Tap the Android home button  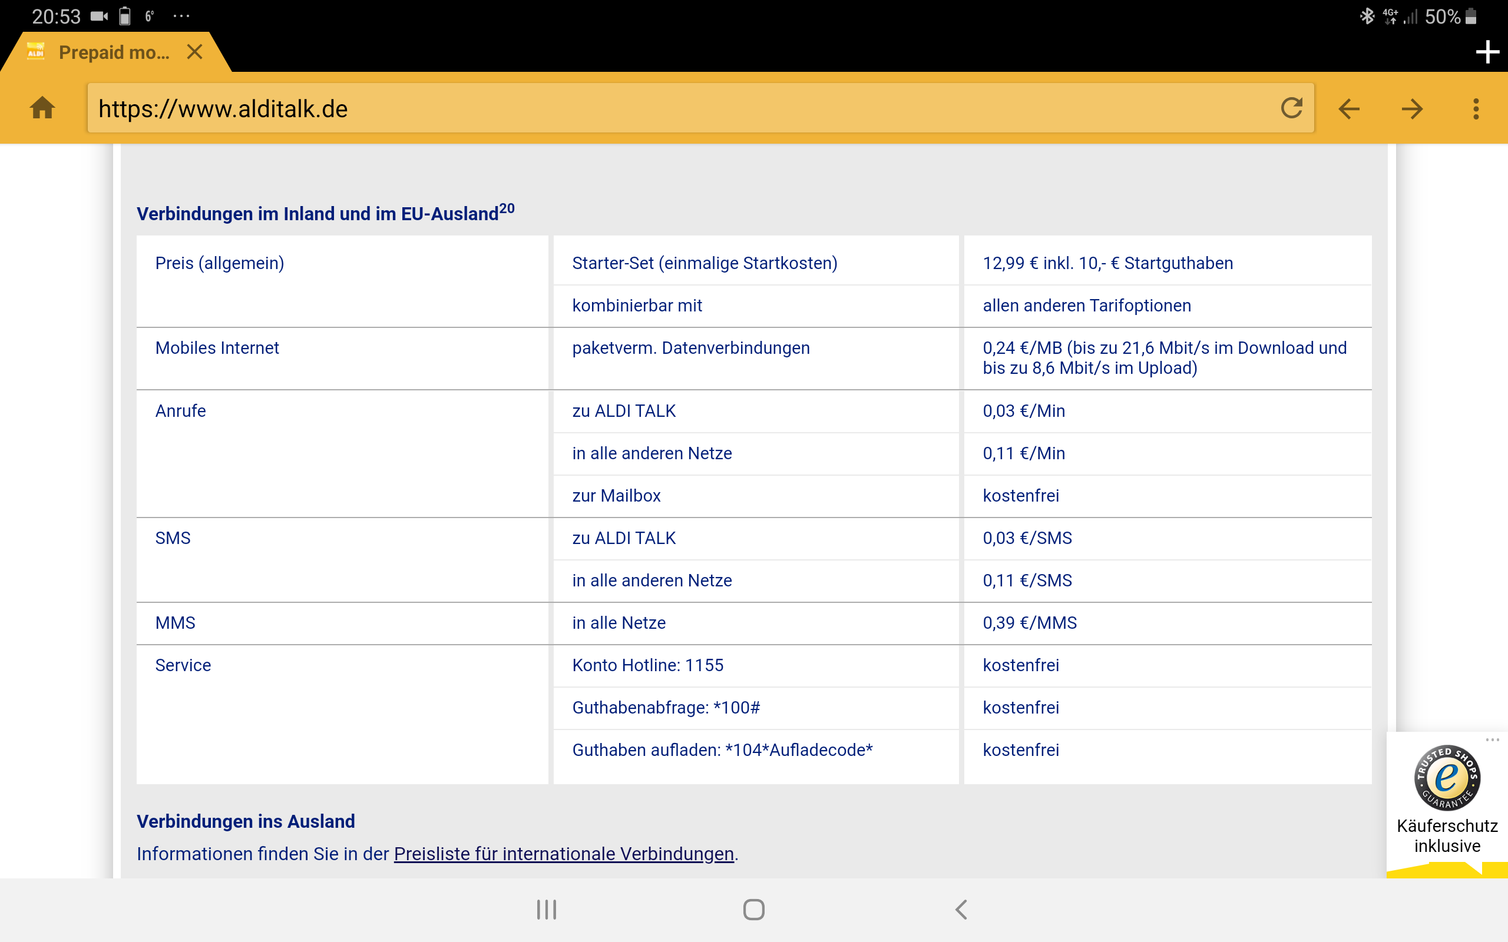[x=753, y=910]
